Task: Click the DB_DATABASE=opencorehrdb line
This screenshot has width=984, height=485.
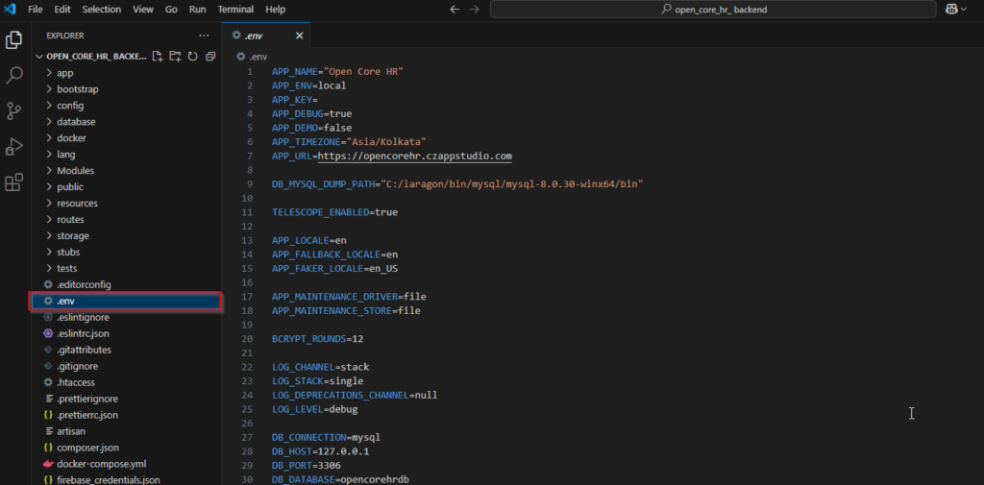Action: pyautogui.click(x=341, y=480)
